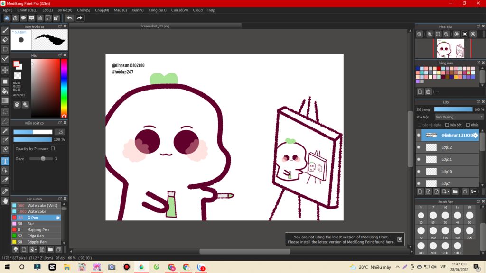Zoom in on the navigator preview
This screenshot has width=486, height=273.
point(430,34)
